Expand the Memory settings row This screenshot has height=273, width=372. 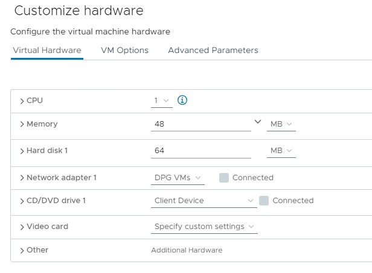[22, 124]
